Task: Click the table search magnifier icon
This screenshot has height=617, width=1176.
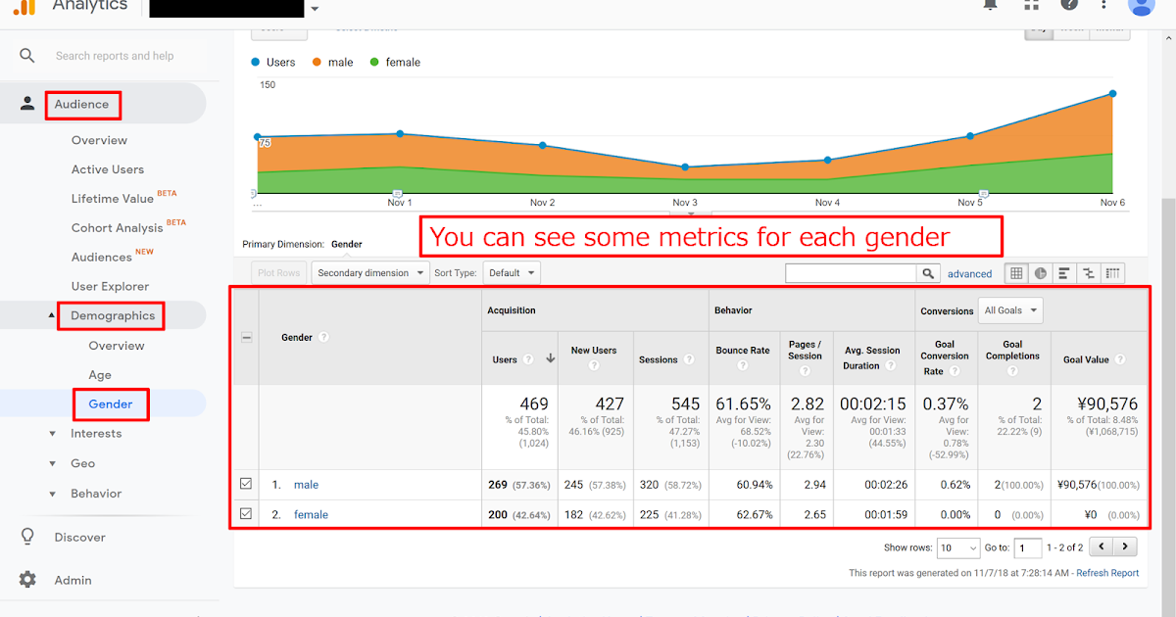Action: pyautogui.click(x=927, y=273)
